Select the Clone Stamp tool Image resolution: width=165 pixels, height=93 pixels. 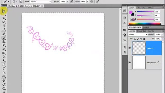[4, 41]
